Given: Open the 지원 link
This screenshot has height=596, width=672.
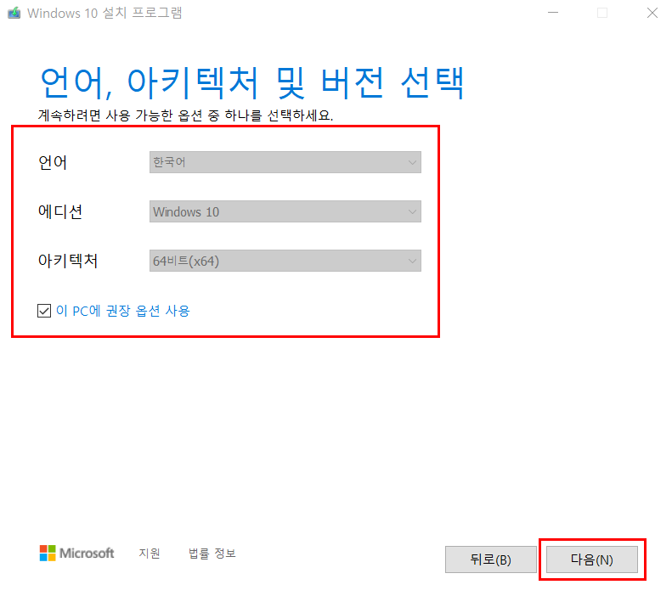Looking at the screenshot, I should click(150, 554).
